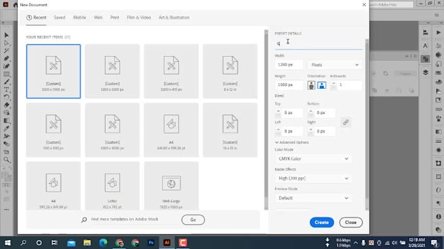Viewport: 444px width, 249px height.
Task: Open Illustrator from the taskbar
Action: [166, 242]
